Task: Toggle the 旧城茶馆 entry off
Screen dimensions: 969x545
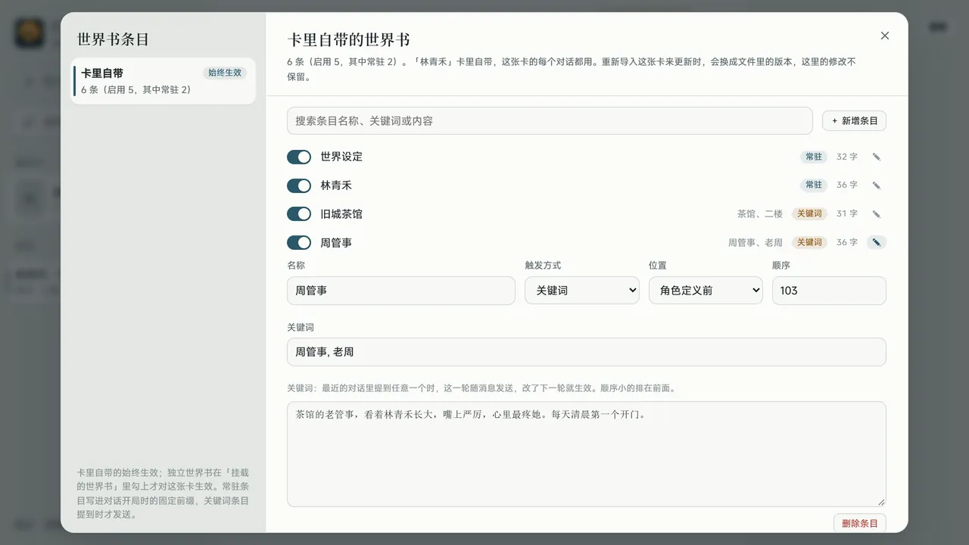Action: 299,214
